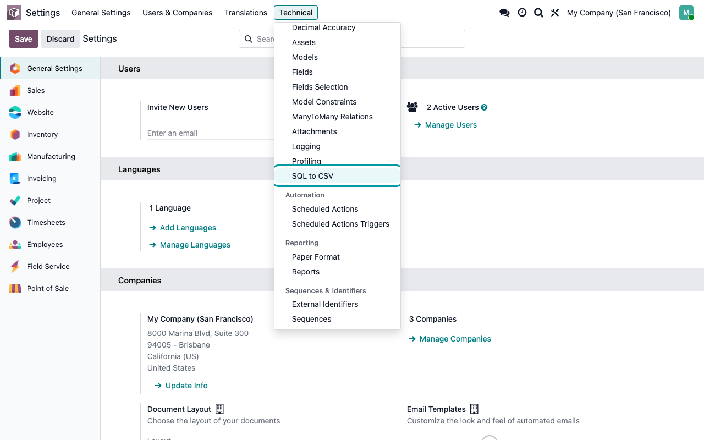Follow the Manage Languages link
Screen dimensions: 704x440
[190, 245]
